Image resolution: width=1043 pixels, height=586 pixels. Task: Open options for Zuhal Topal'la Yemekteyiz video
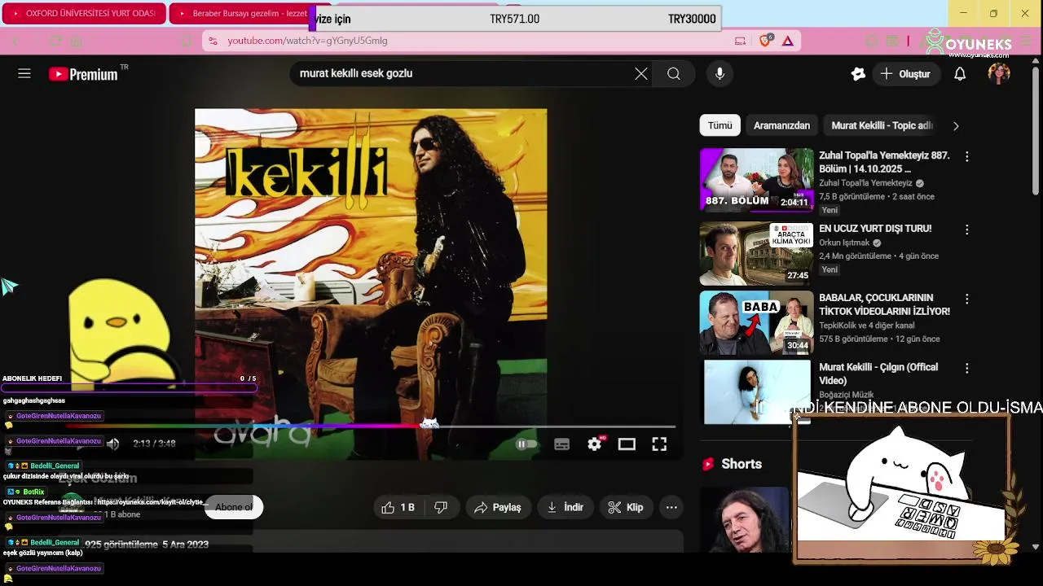click(967, 156)
